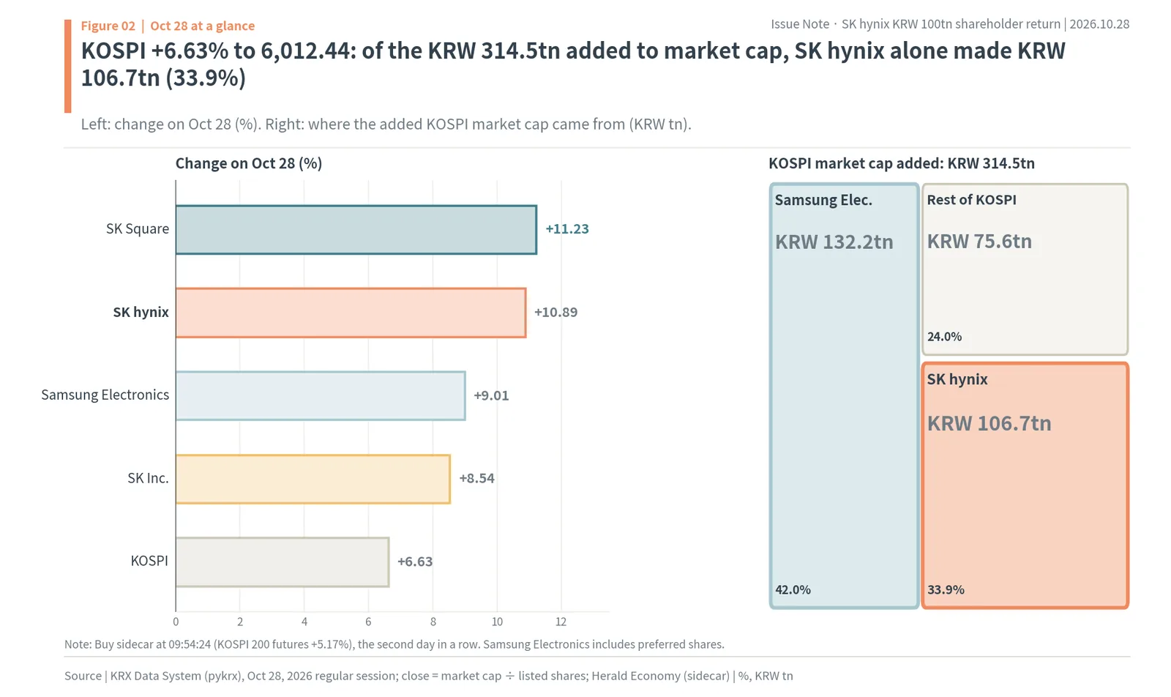Click the 42.0% share label

click(x=793, y=590)
